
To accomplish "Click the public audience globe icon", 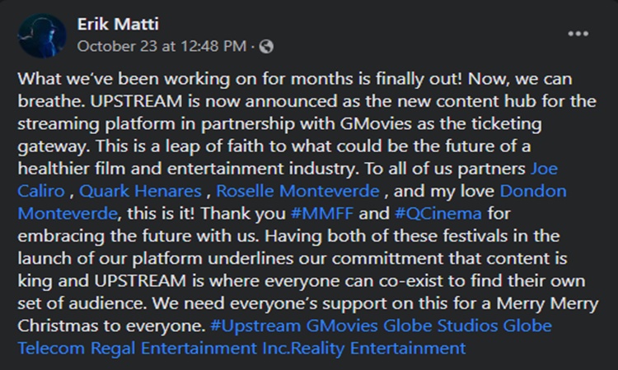I will point(266,47).
